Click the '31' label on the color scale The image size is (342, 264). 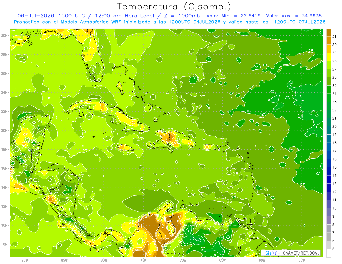coord(335,36)
